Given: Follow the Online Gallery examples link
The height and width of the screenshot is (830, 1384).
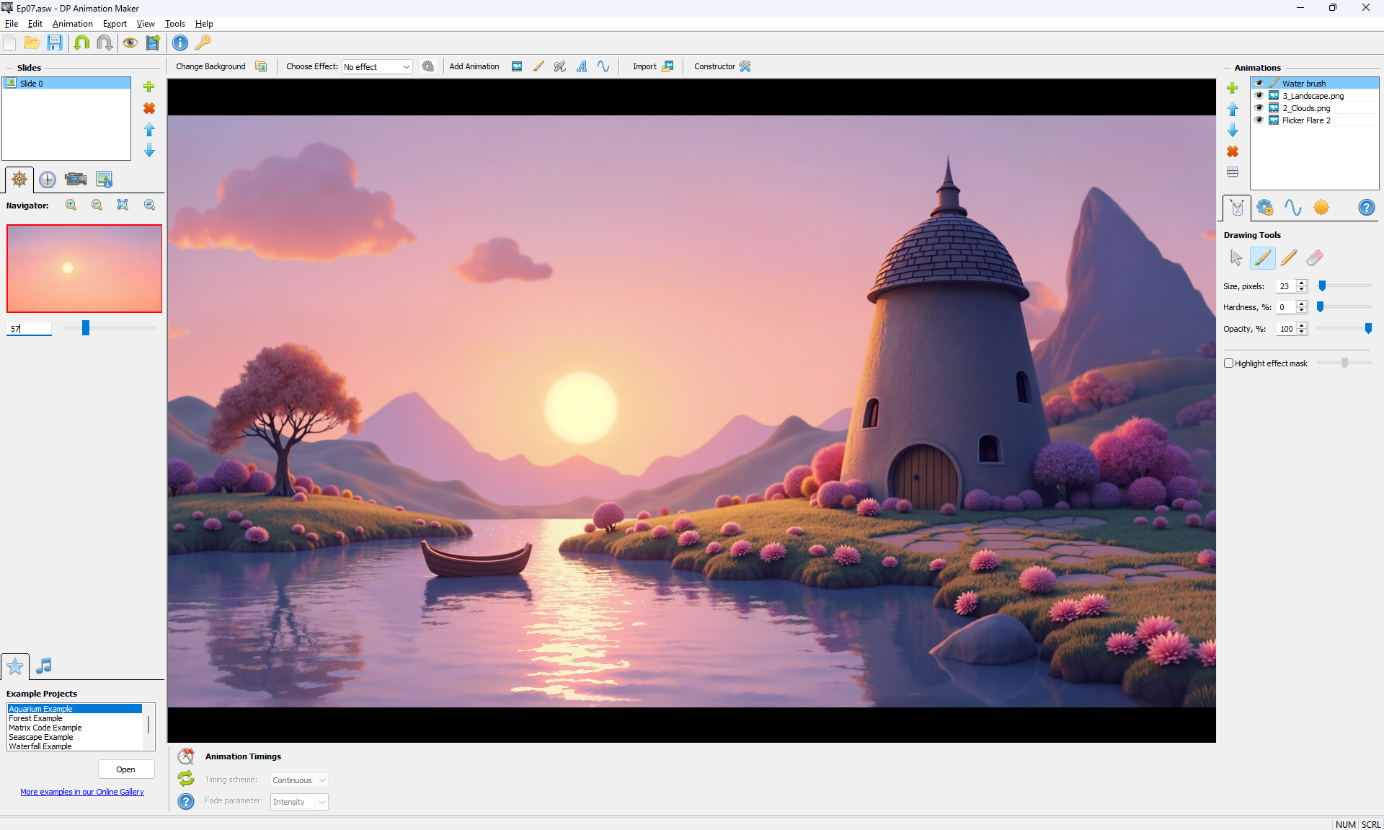Looking at the screenshot, I should point(82,792).
